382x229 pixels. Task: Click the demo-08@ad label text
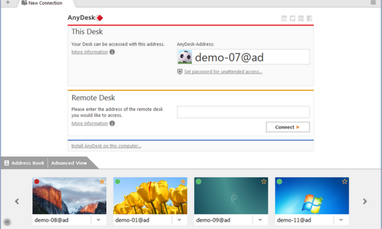(52, 220)
